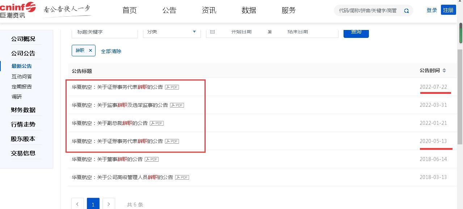The image size is (463, 209).
Task: Open PDF icon for 2022-07-22 证券事务代表辞职 announcement
Action: point(172,87)
